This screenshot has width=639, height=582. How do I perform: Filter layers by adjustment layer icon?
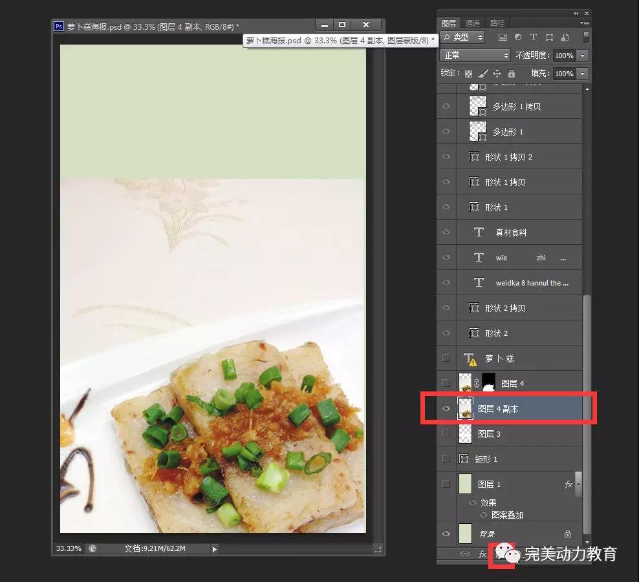pos(518,37)
